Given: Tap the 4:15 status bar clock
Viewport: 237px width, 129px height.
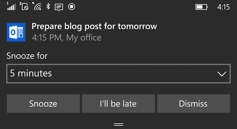Looking at the screenshot, I should click(x=224, y=7).
